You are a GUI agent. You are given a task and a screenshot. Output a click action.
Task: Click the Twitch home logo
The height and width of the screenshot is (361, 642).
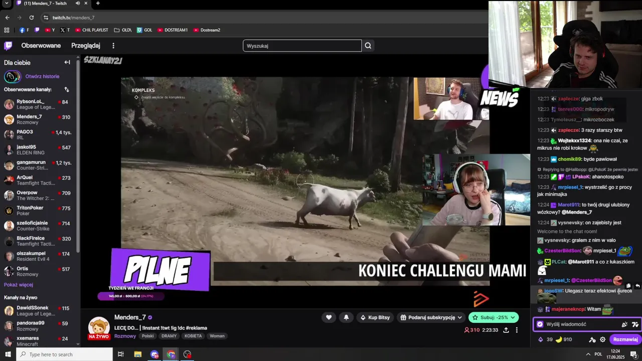pos(8,46)
